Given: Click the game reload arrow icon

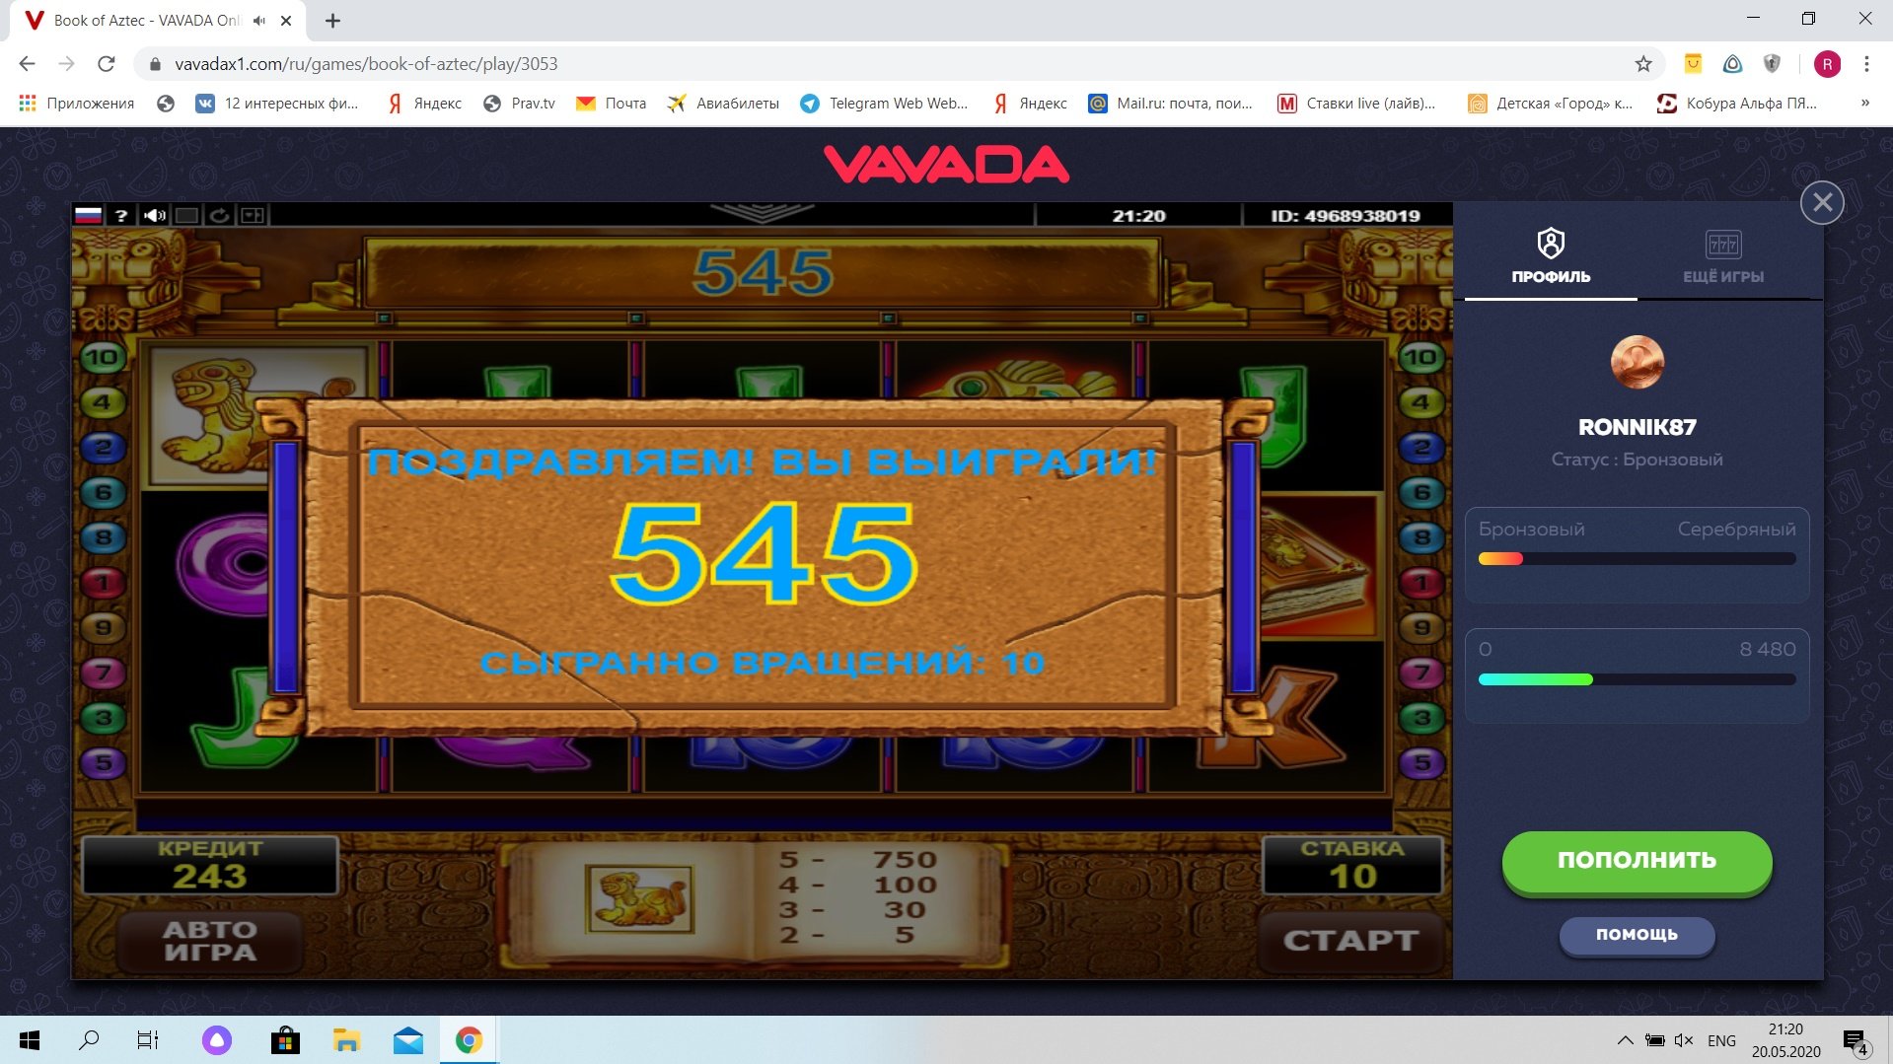Looking at the screenshot, I should [x=220, y=215].
